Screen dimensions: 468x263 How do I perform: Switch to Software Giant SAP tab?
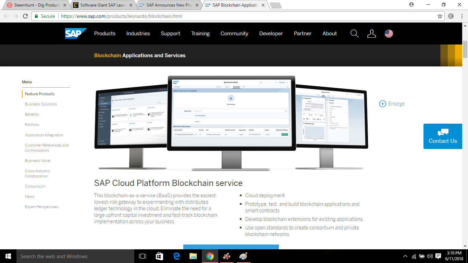pyautogui.click(x=103, y=5)
